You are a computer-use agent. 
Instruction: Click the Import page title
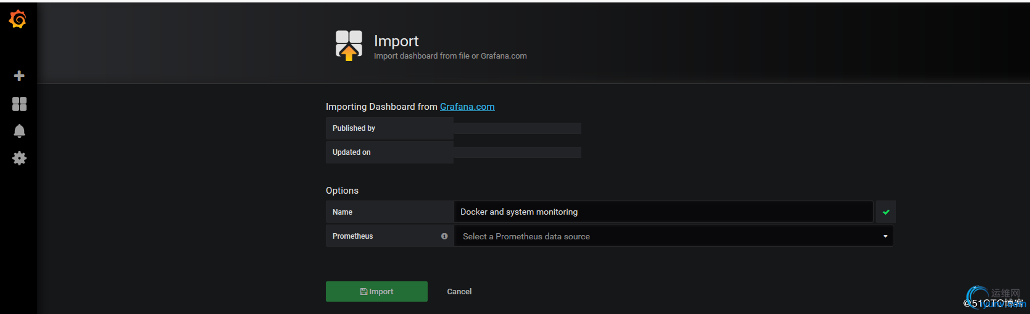coord(396,41)
